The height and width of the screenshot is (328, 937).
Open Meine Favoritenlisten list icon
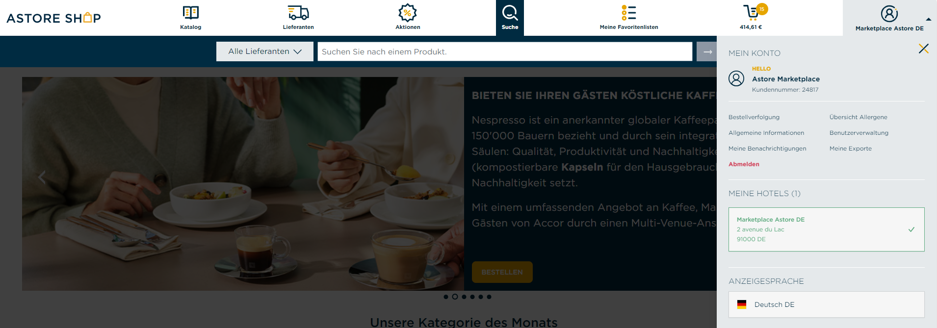(628, 13)
